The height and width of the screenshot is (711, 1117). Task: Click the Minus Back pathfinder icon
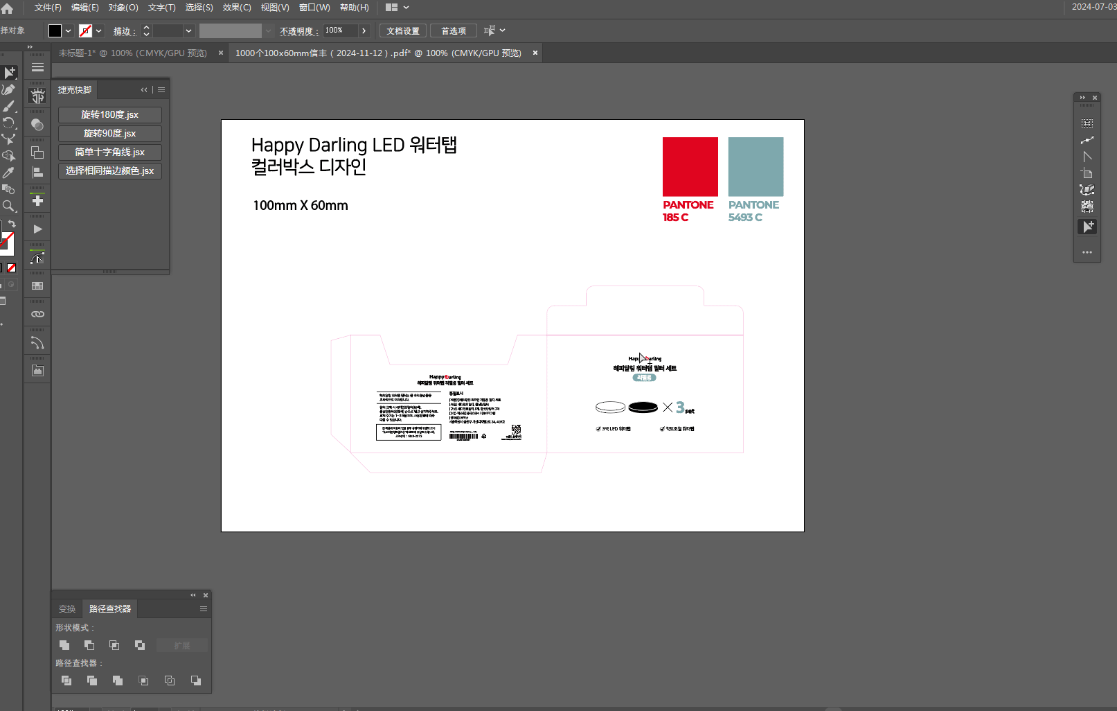pyautogui.click(x=196, y=681)
